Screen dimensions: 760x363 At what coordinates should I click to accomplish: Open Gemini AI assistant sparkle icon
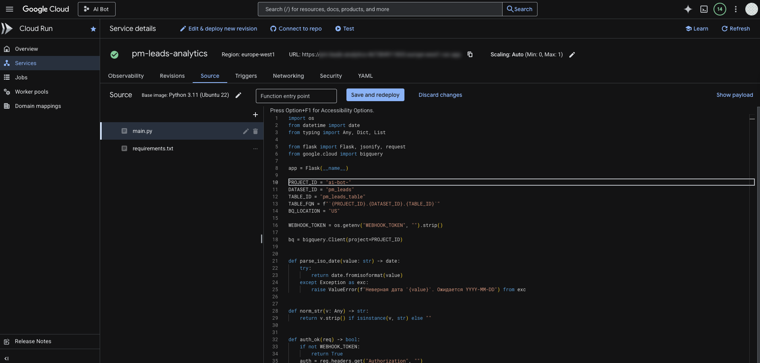[688, 9]
